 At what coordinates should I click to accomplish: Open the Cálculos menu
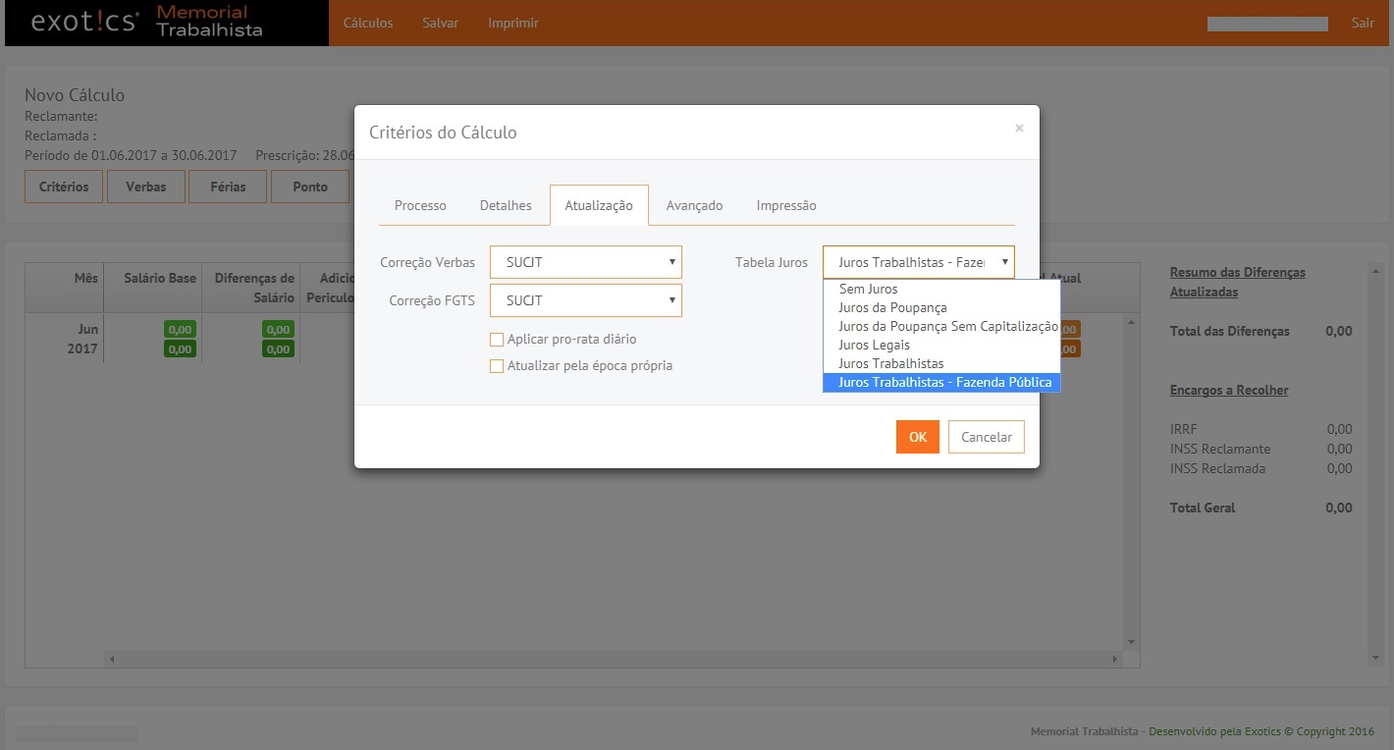click(368, 23)
